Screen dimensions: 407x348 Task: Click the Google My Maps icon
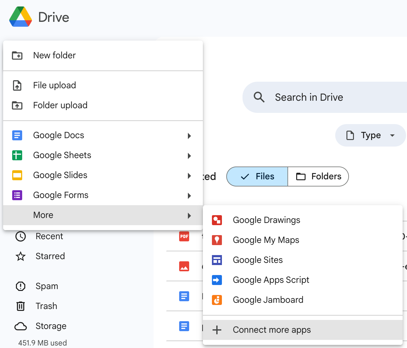(217, 240)
